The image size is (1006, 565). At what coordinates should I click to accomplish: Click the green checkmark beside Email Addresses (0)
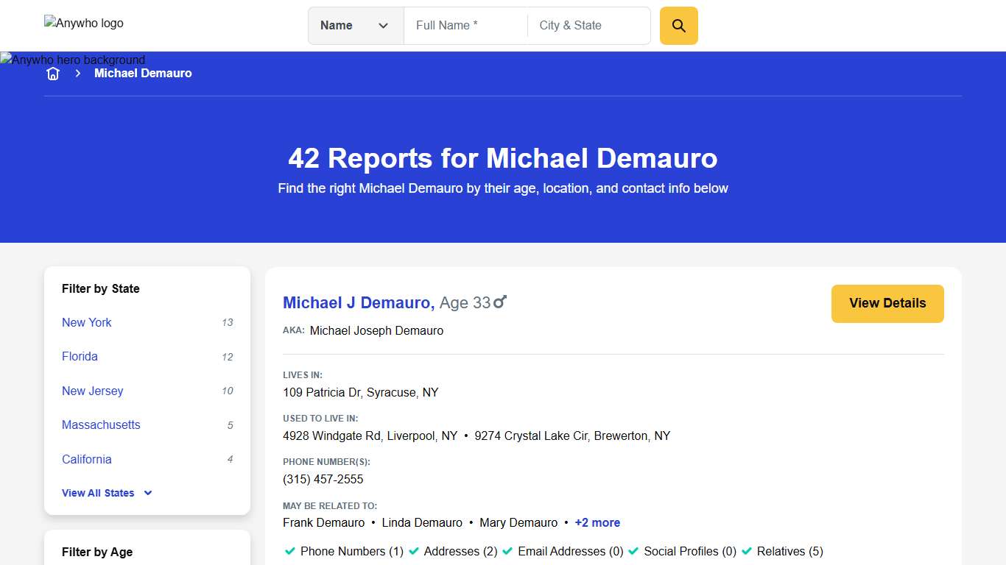click(x=507, y=551)
